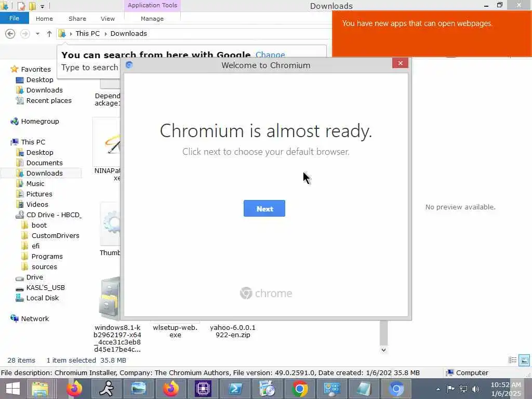This screenshot has width=532, height=399.
Task: Open the CustomDrivers folder in navigation tree
Action: 55,235
